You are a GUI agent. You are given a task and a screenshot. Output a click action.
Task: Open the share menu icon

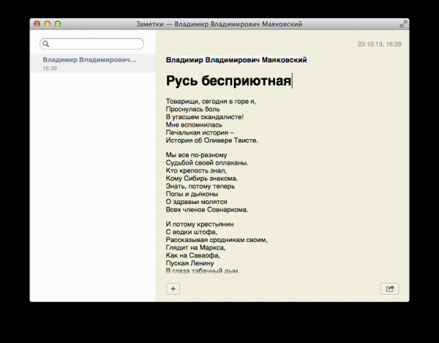tap(389, 289)
